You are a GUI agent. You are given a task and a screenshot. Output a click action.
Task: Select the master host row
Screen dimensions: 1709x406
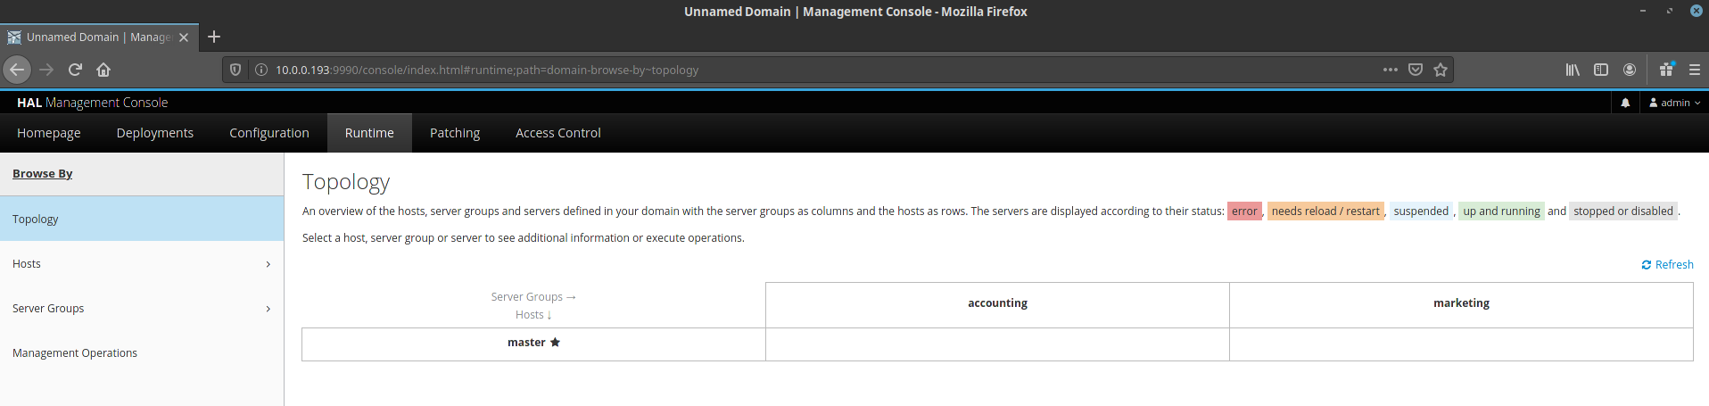pyautogui.click(x=533, y=343)
